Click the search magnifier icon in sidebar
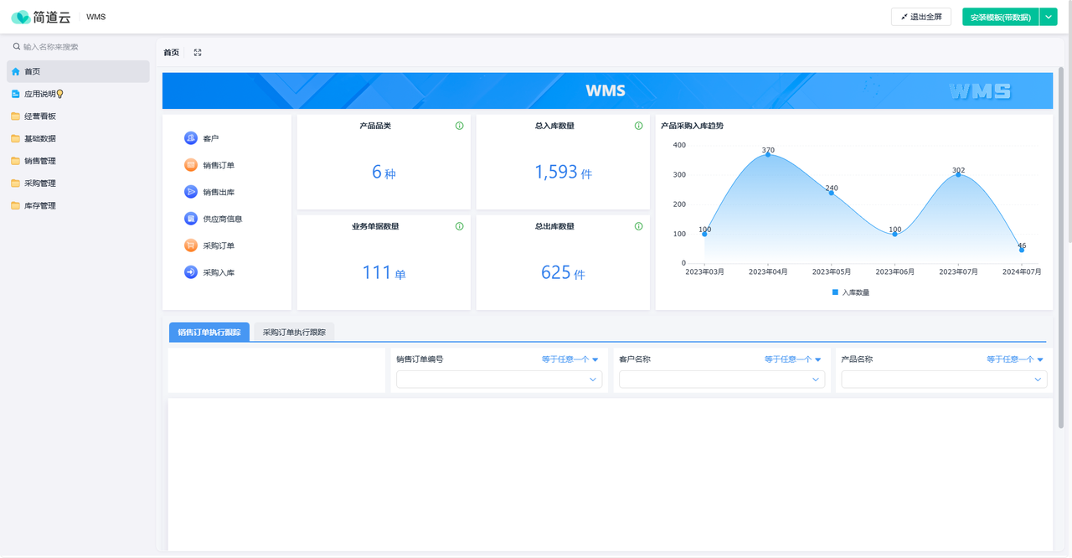The height and width of the screenshot is (558, 1072). tap(16, 47)
